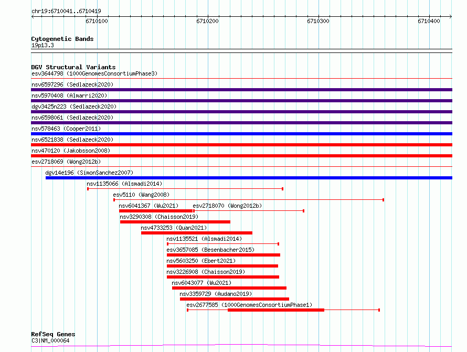Click the thin red line of esv2718070
This screenshot has width=467, height=352.
249,211
